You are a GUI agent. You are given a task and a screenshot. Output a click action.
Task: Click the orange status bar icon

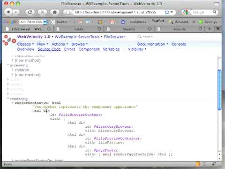[198, 164]
